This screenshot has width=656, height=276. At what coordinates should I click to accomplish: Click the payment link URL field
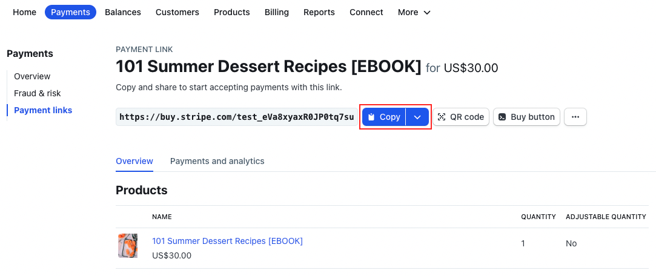coord(236,117)
